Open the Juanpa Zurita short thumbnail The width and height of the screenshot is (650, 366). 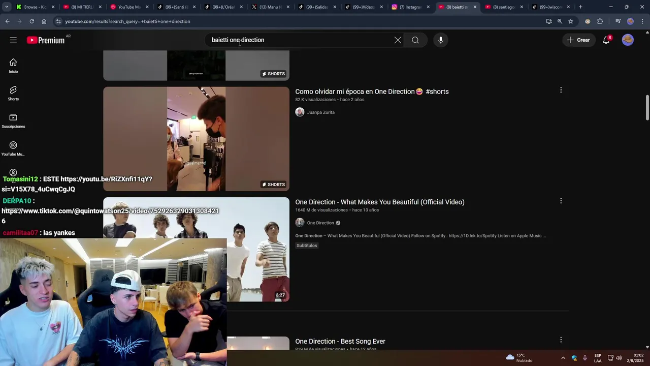point(196,139)
